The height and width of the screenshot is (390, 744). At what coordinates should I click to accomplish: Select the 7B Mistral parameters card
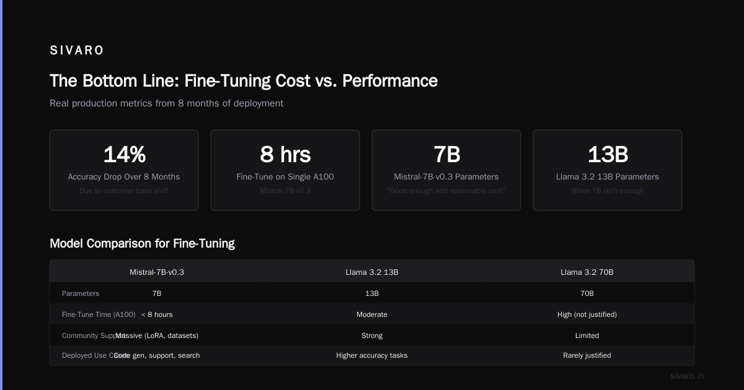click(x=446, y=170)
